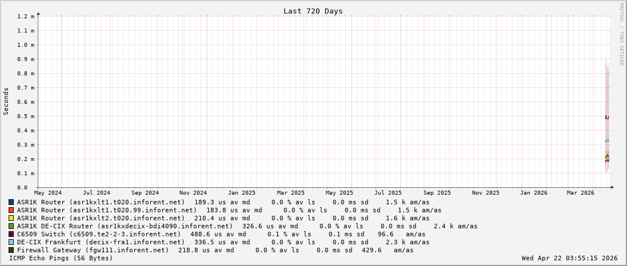The height and width of the screenshot is (266, 627).
Task: Select the "May 2024" x-axis label
Action: 48,193
